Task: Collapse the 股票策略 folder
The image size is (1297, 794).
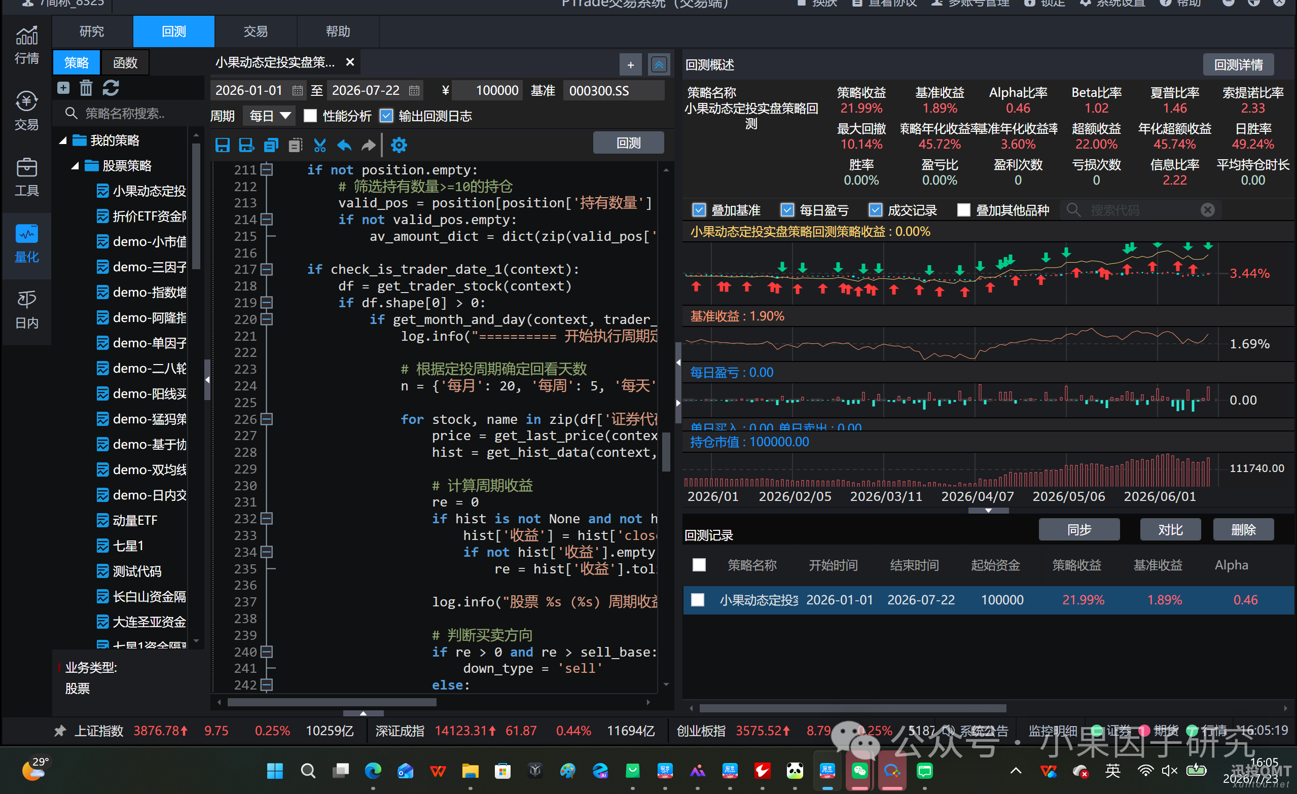Action: click(75, 166)
